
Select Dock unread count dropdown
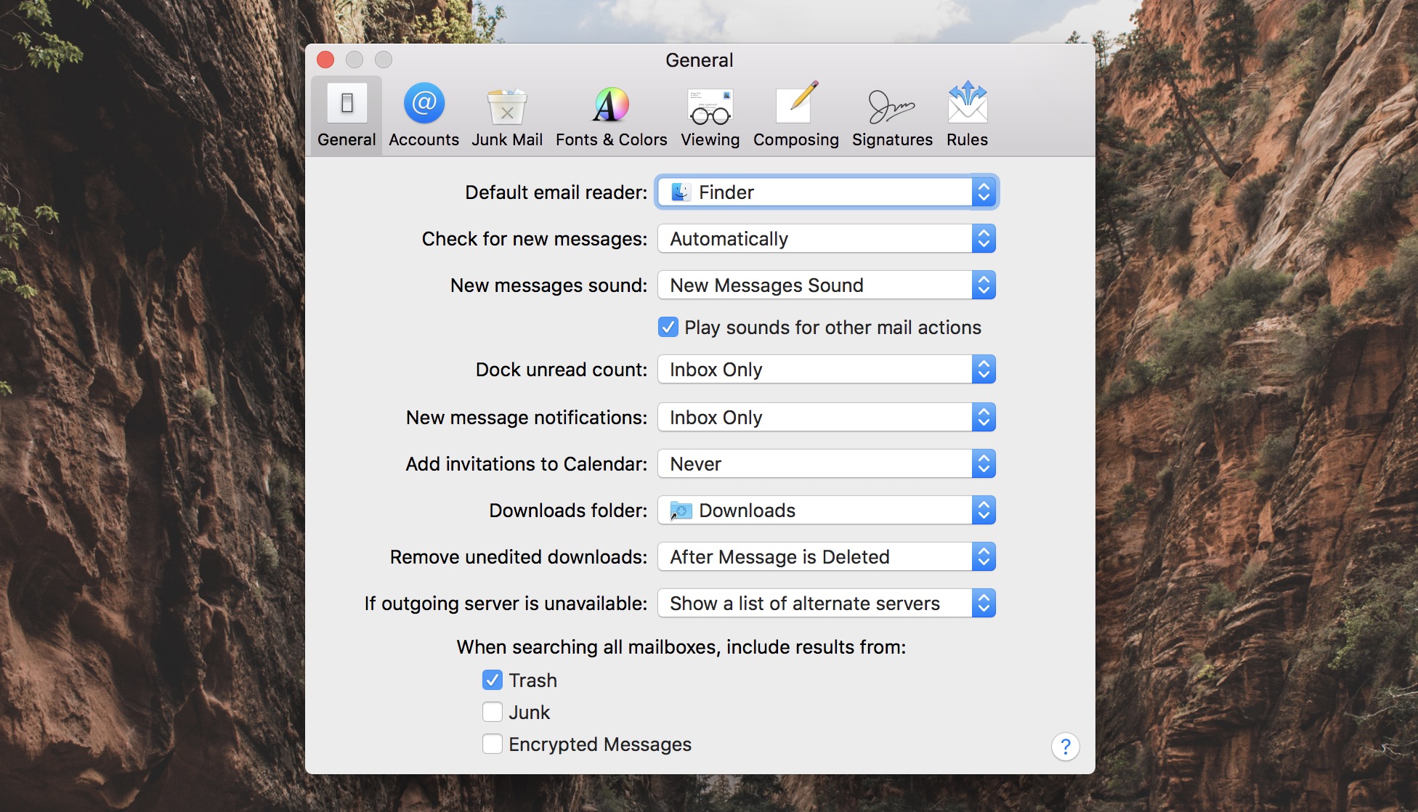tap(827, 368)
